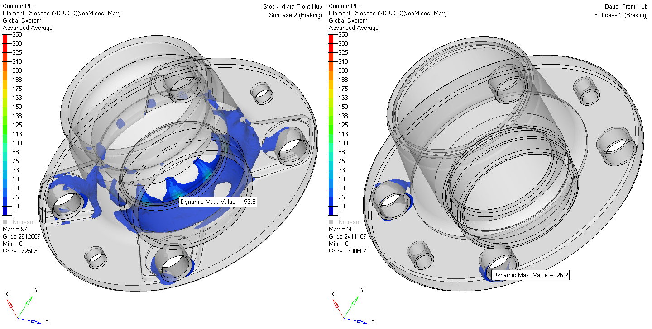Select 'Subcase 2 (Braking)' under Stock Miata title

click(x=296, y=15)
